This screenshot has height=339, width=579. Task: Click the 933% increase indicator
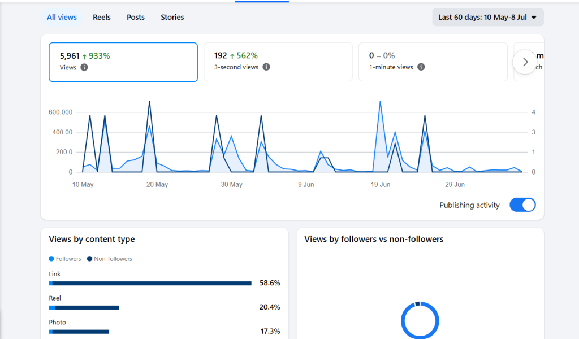[x=96, y=56]
